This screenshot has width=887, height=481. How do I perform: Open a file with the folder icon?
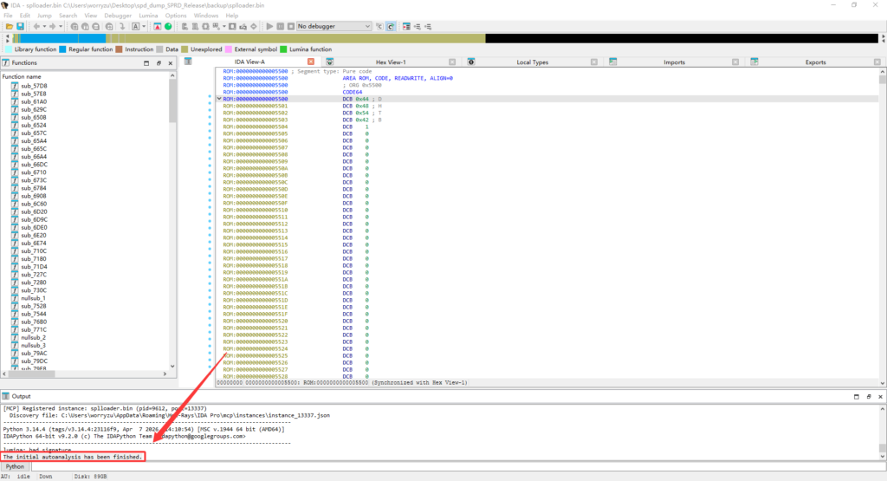point(10,27)
